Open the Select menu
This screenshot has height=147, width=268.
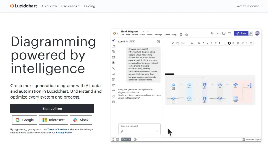[x=135, y=35]
